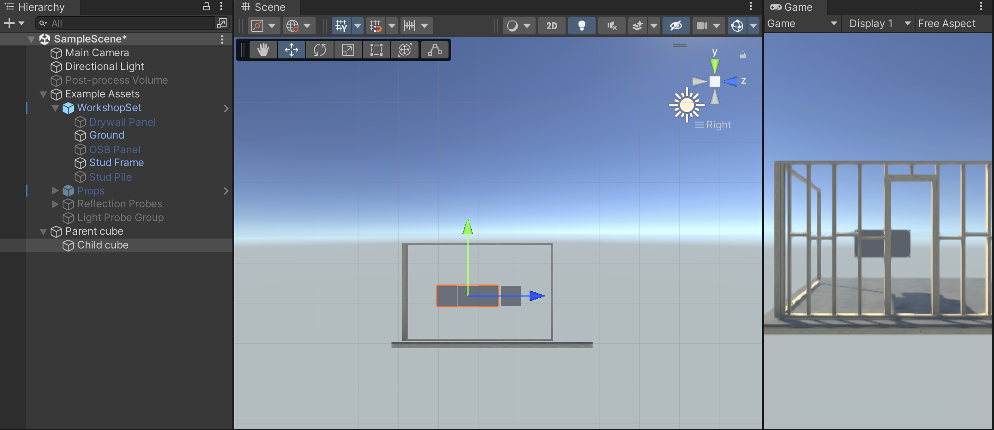Screen dimensions: 994x430
Task: Open custom editor tools icon
Action: point(435,50)
